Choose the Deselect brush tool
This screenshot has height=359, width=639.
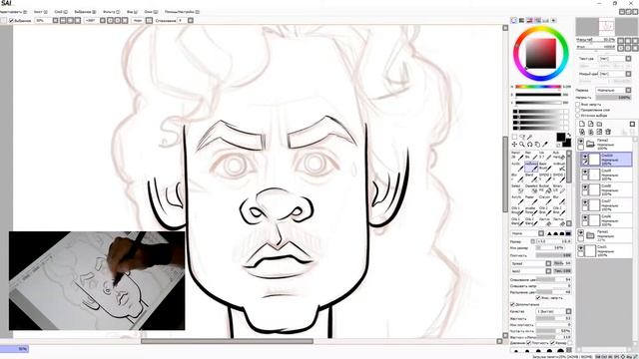point(531,188)
